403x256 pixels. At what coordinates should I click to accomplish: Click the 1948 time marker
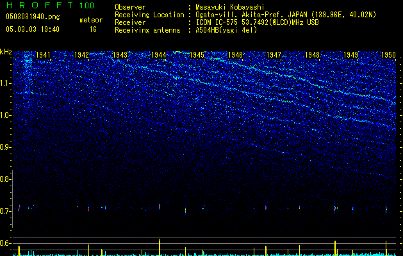point(312,55)
